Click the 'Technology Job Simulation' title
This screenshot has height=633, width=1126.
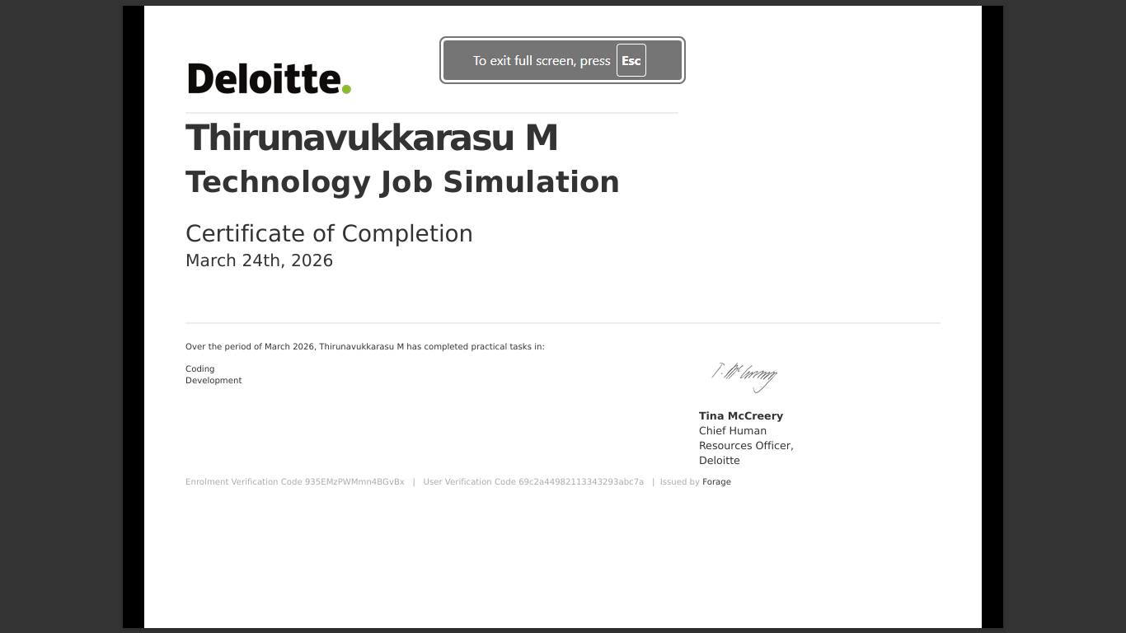[x=402, y=182]
